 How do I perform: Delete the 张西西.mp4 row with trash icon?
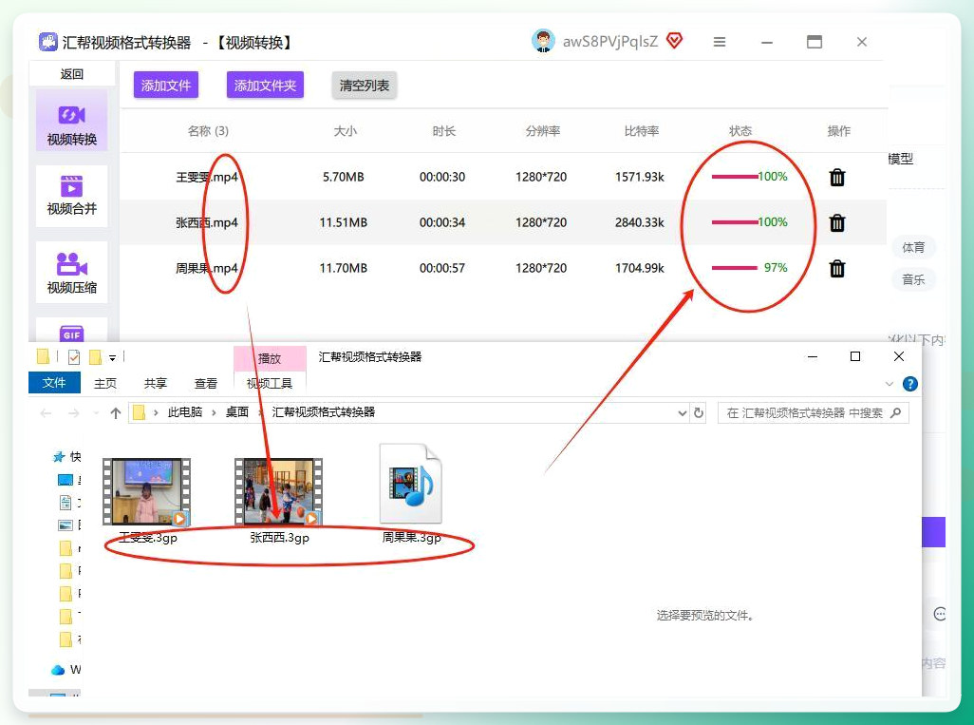[836, 222]
